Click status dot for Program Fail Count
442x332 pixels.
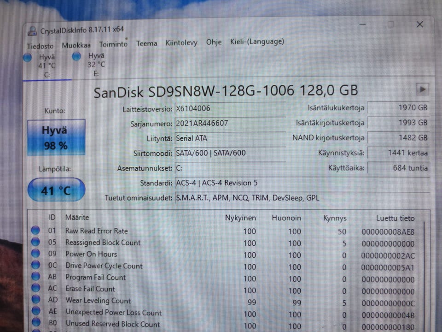click(x=36, y=276)
